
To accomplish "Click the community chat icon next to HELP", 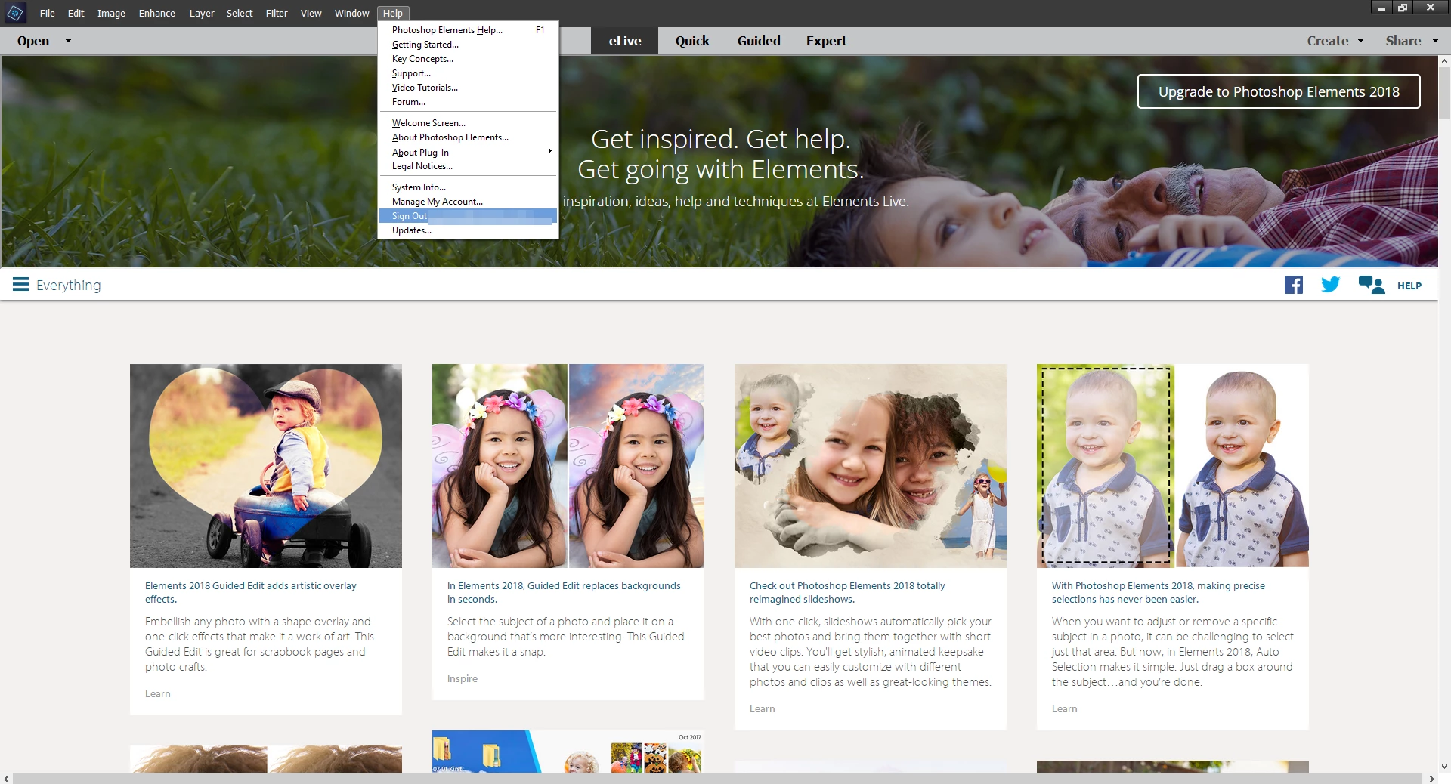I will [x=1371, y=285].
